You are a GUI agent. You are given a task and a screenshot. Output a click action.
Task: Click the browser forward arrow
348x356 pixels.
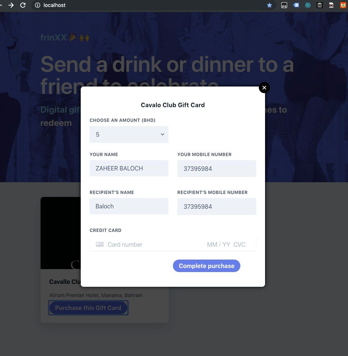[11, 5]
